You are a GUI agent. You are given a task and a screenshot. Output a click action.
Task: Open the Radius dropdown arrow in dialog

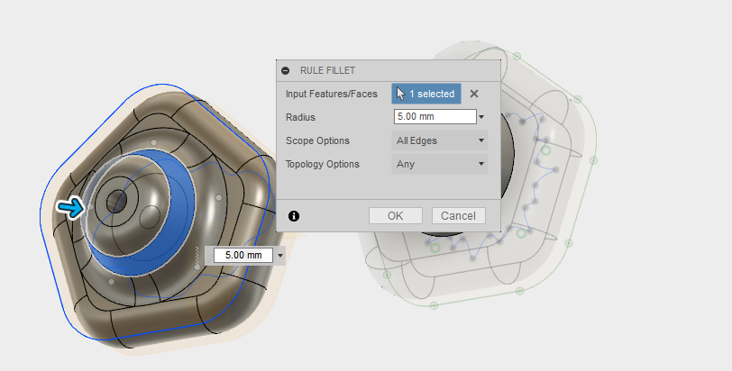481,117
